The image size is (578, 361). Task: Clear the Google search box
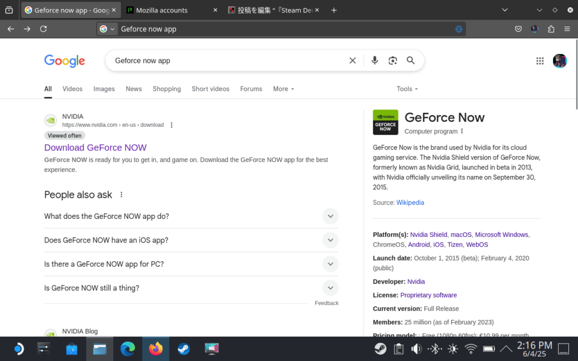coord(352,60)
